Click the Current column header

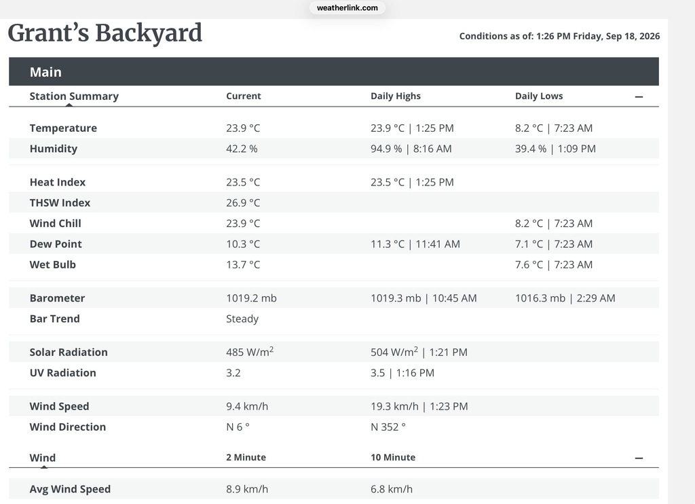244,96
